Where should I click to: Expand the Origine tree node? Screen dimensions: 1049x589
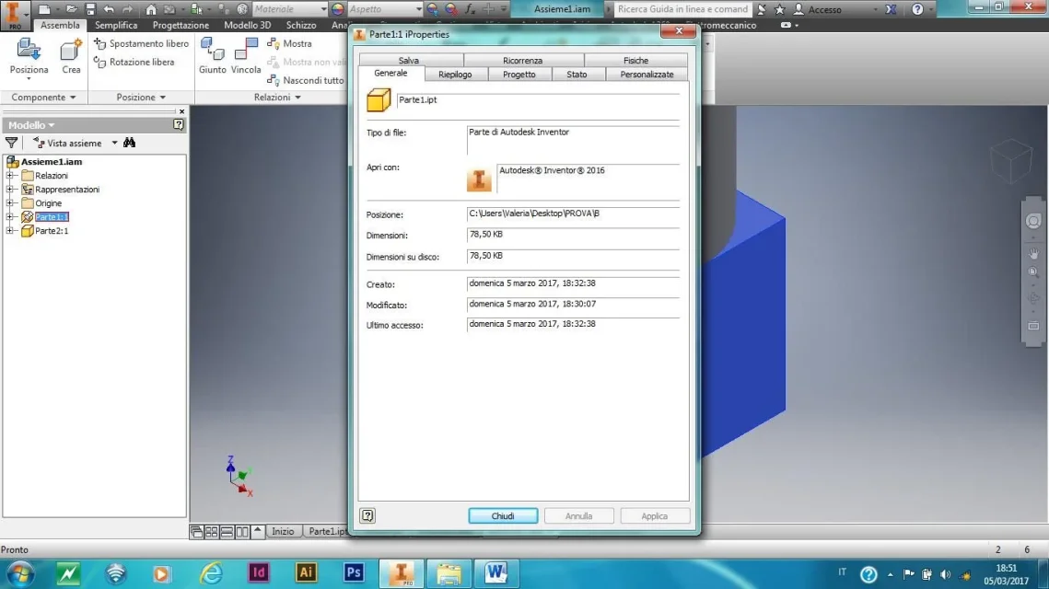(x=10, y=202)
